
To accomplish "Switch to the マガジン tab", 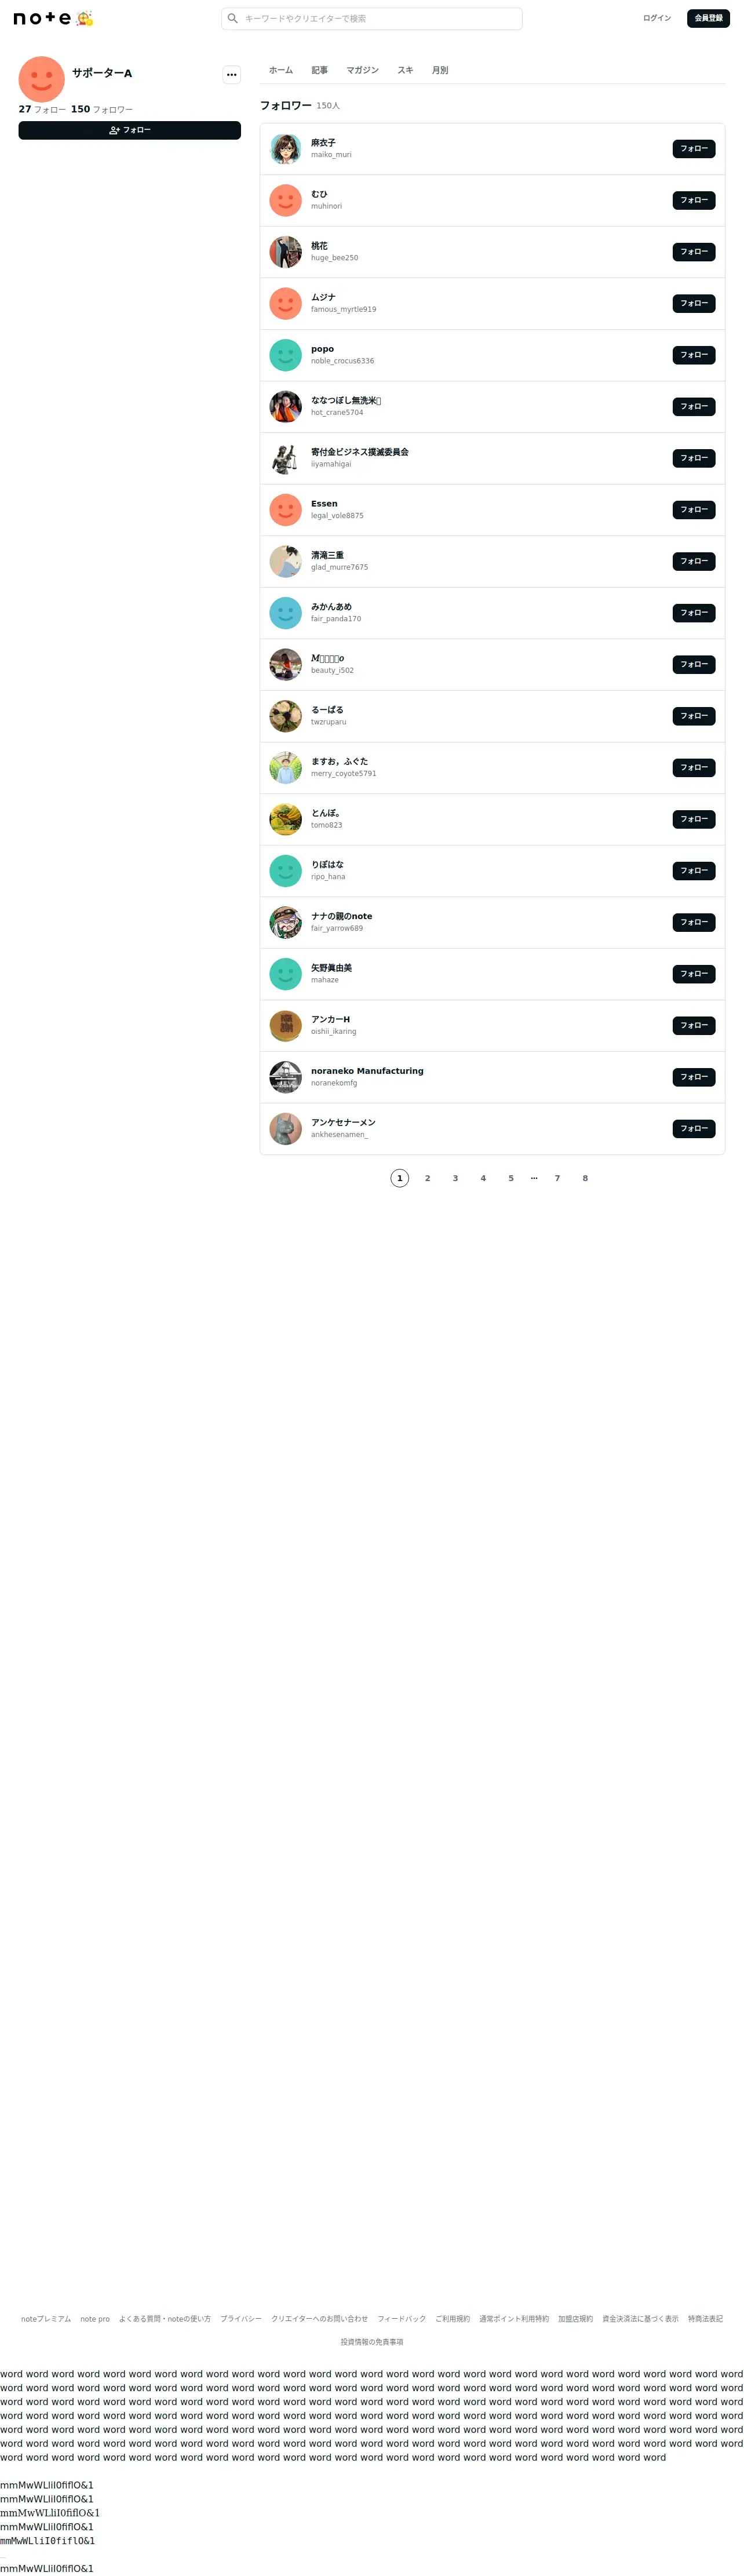I will [x=362, y=70].
